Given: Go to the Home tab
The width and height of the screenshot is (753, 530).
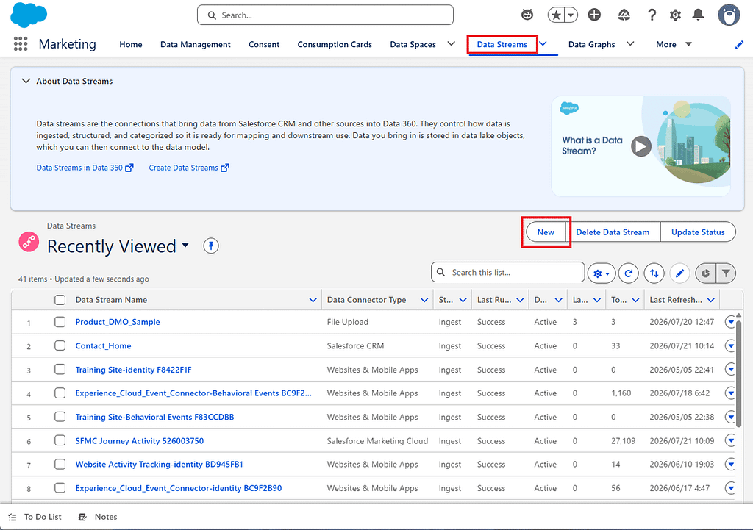Looking at the screenshot, I should (131, 44).
